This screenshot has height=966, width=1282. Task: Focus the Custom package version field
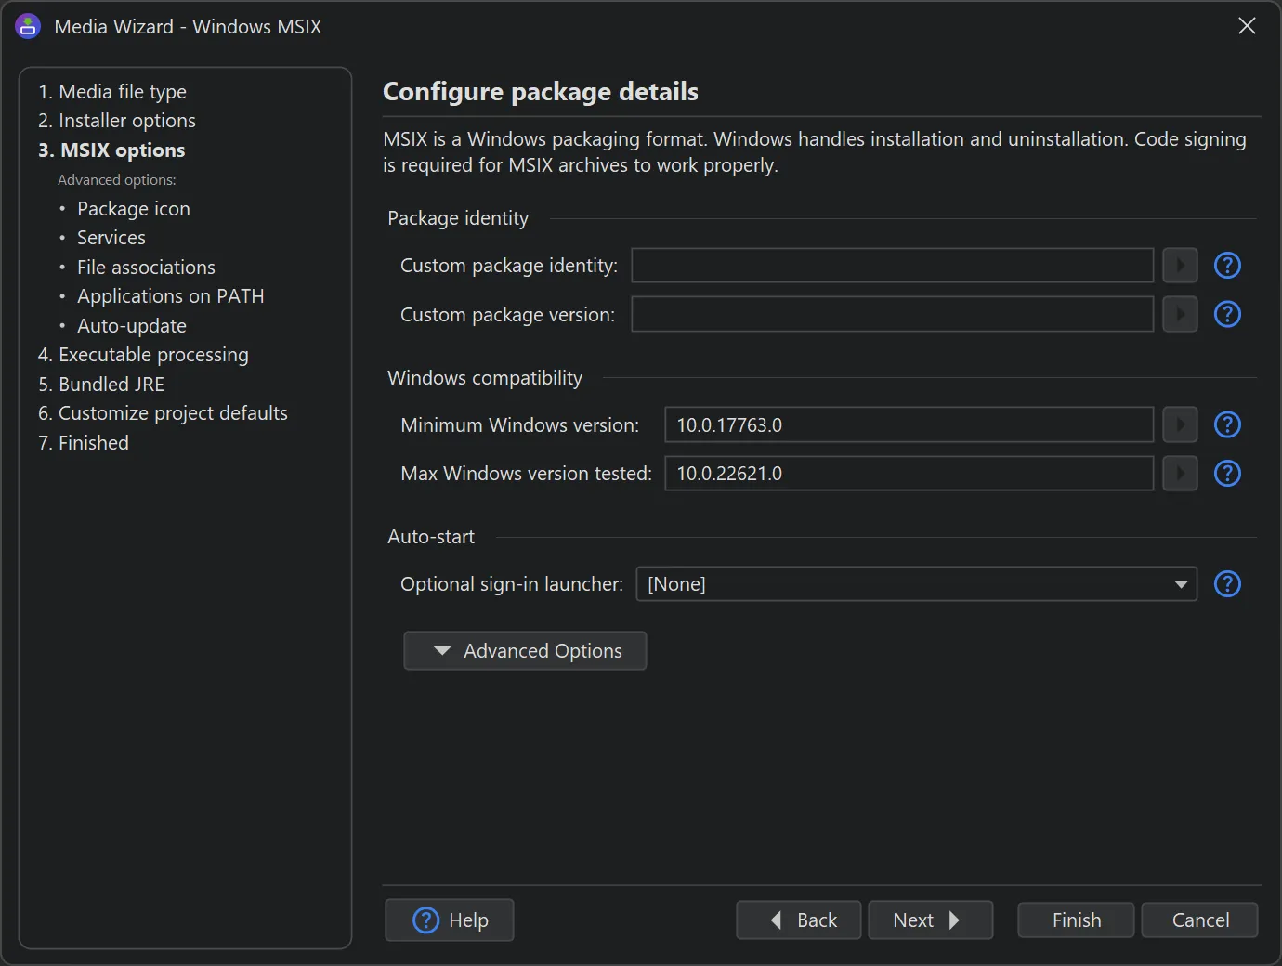[x=893, y=314]
